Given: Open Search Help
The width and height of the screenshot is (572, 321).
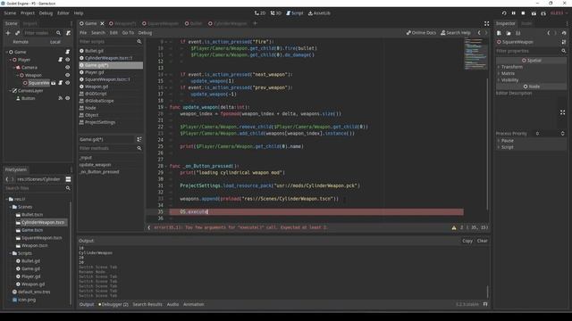Looking at the screenshot, I should click(x=456, y=33).
